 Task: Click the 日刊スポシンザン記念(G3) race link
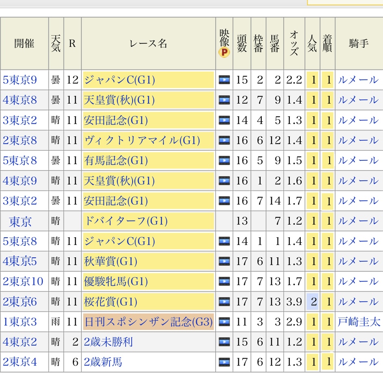click(148, 322)
